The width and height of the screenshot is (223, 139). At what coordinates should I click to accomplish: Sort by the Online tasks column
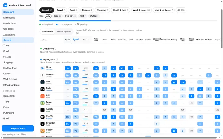tap(96, 40)
